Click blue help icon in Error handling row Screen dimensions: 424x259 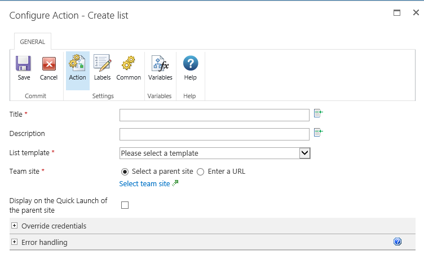point(397,242)
